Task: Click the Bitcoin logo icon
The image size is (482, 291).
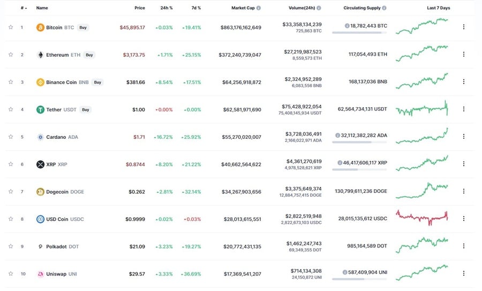Action: [40, 27]
